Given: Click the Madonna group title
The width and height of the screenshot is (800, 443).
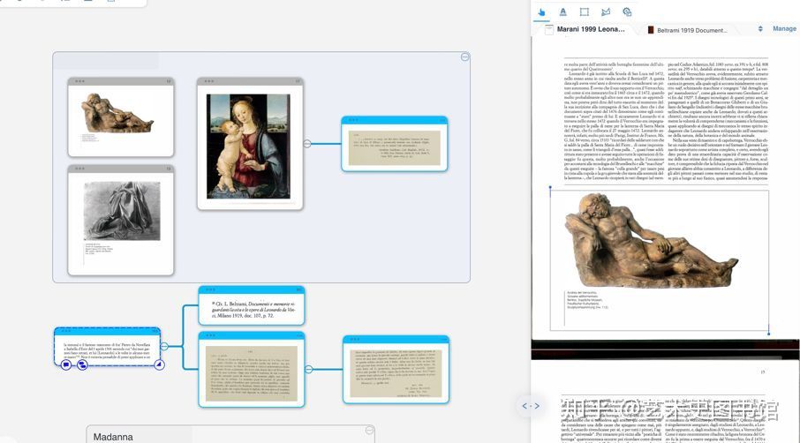Looking at the screenshot, I should tap(113, 437).
